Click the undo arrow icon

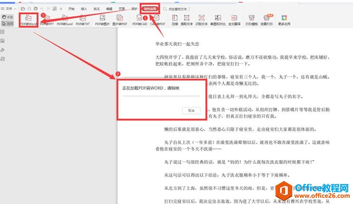(42, 9)
